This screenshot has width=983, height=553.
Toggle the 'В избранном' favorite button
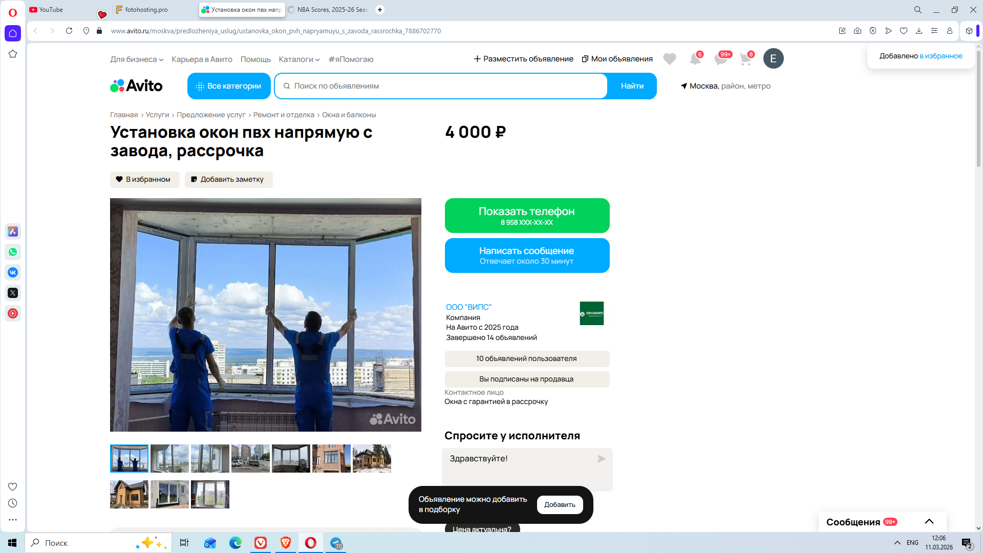[144, 179]
